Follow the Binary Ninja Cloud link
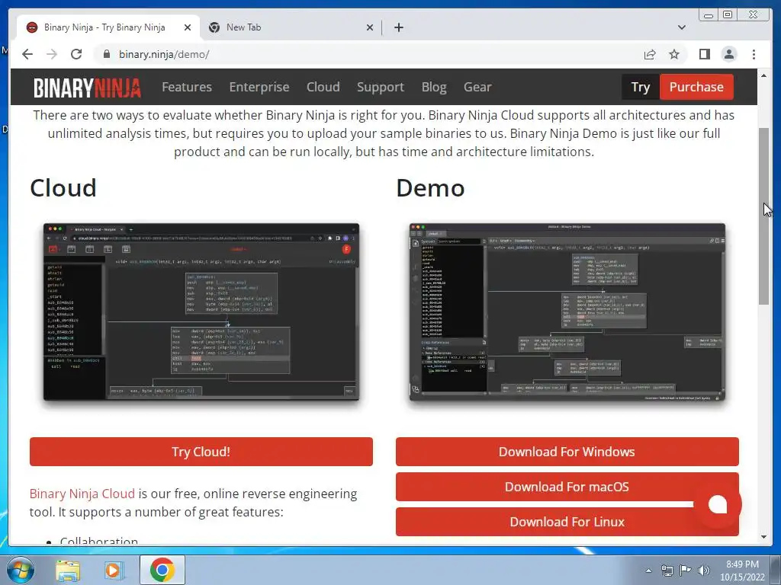 pos(82,494)
